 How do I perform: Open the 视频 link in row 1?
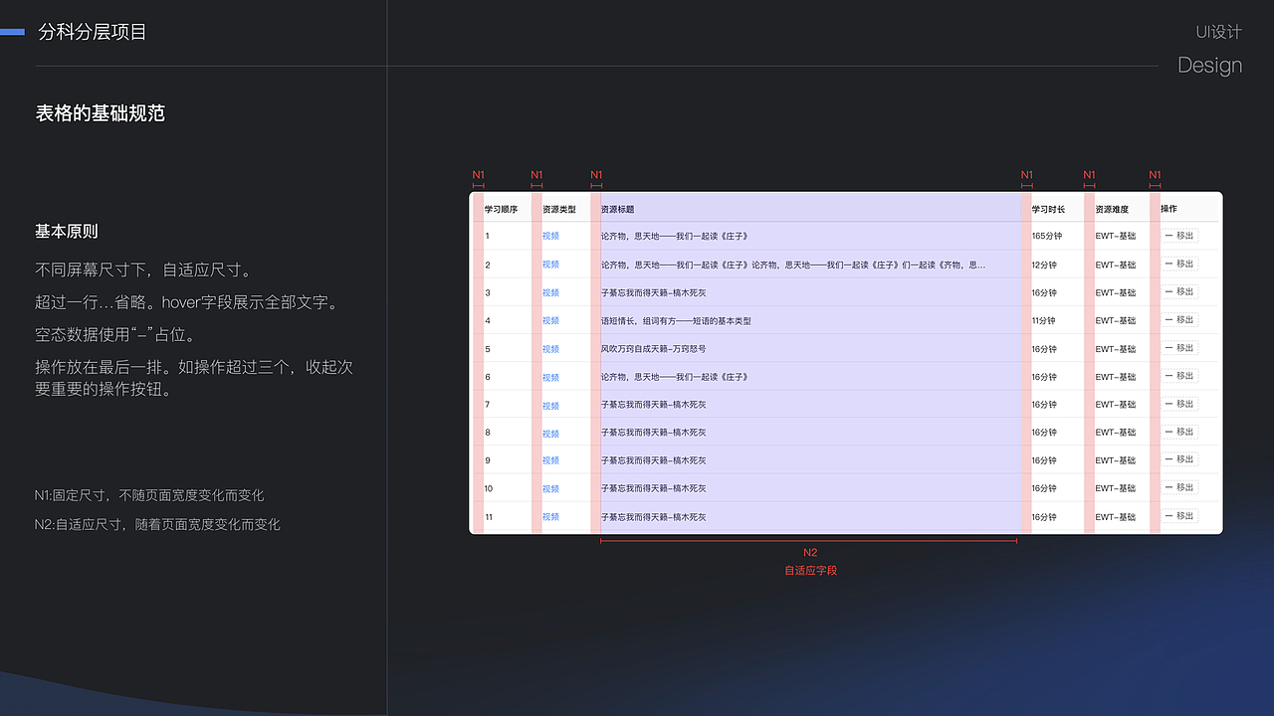coord(550,236)
